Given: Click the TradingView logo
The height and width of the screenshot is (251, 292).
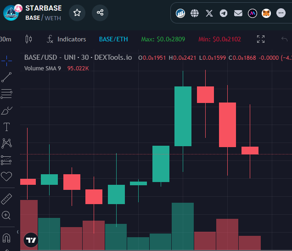Looking at the screenshot, I should coord(31,240).
